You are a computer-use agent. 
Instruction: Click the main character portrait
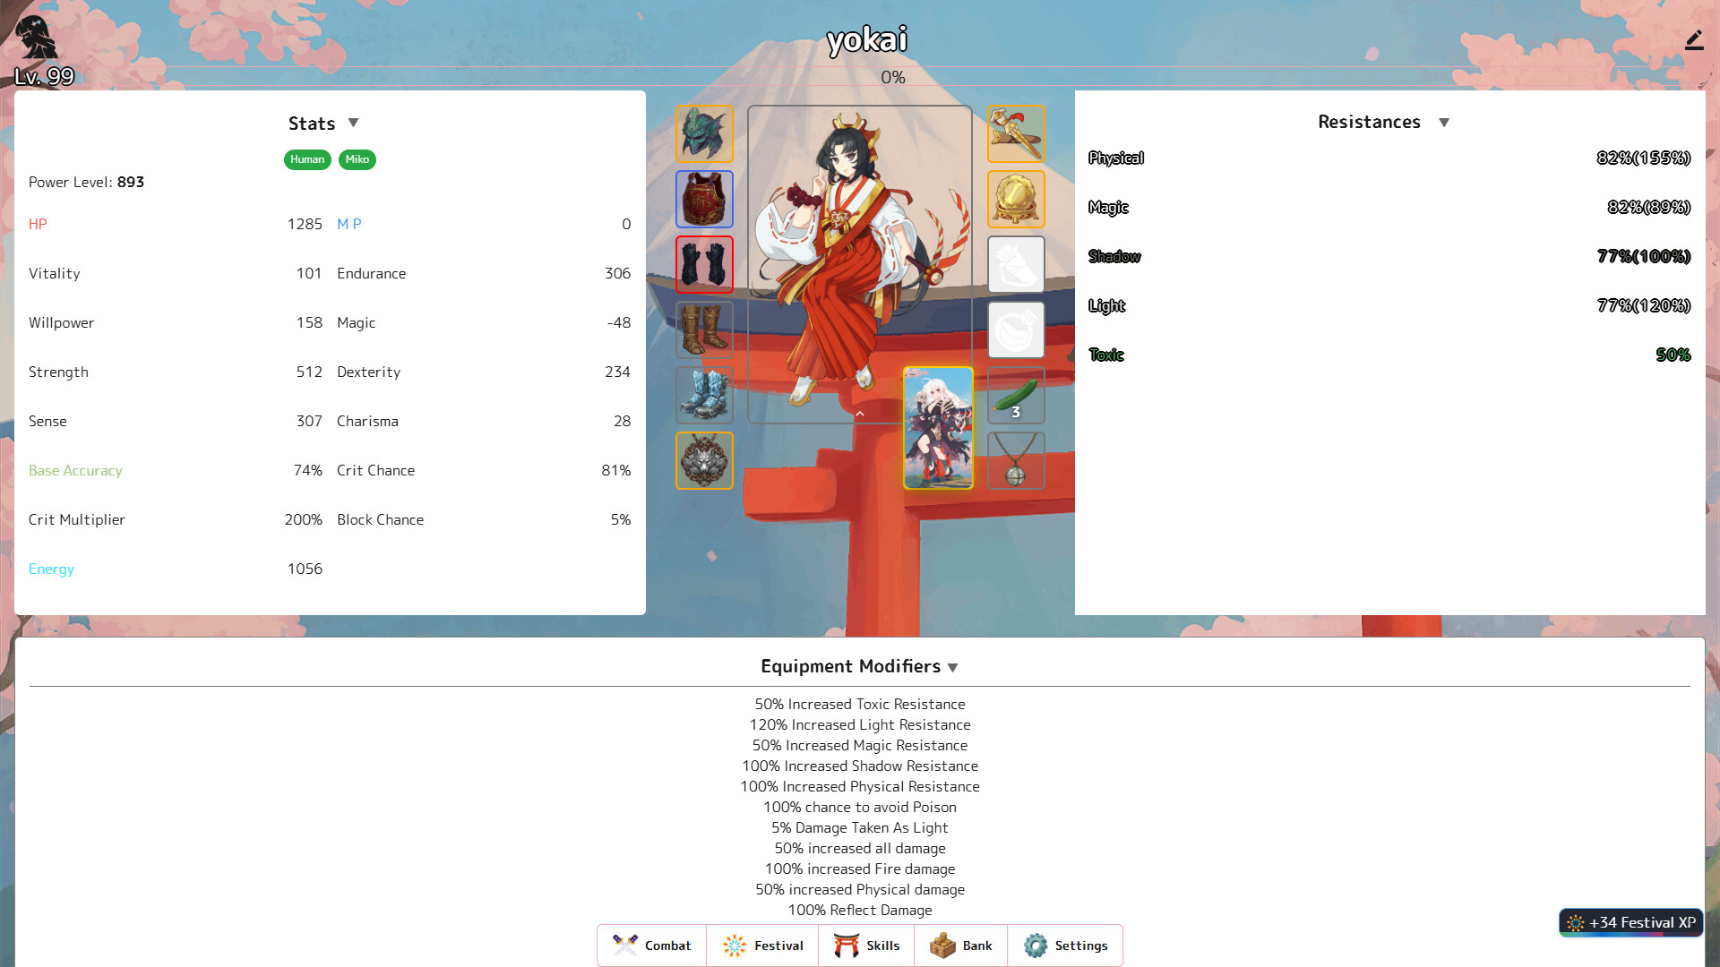coord(860,264)
